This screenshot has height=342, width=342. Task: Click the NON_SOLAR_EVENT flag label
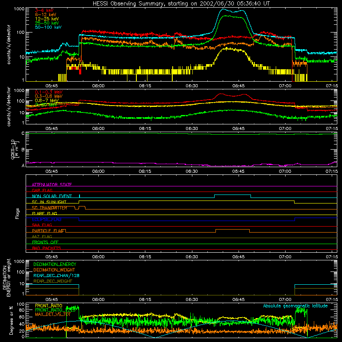point(52,196)
